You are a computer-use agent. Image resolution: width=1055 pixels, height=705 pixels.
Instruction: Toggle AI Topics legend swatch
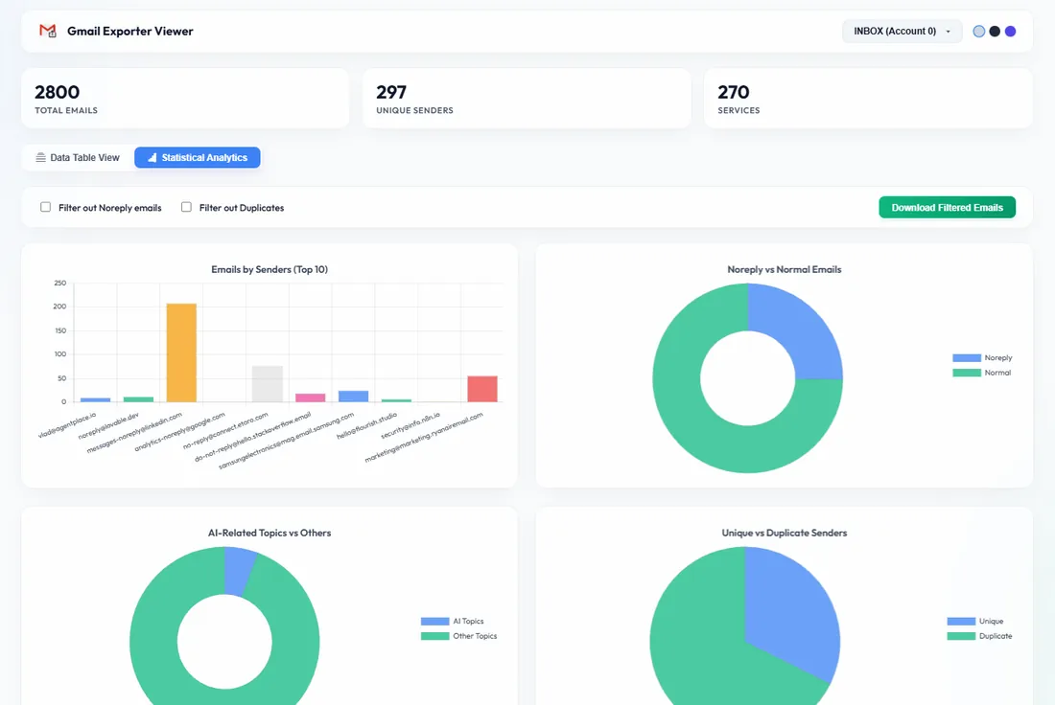(x=434, y=621)
